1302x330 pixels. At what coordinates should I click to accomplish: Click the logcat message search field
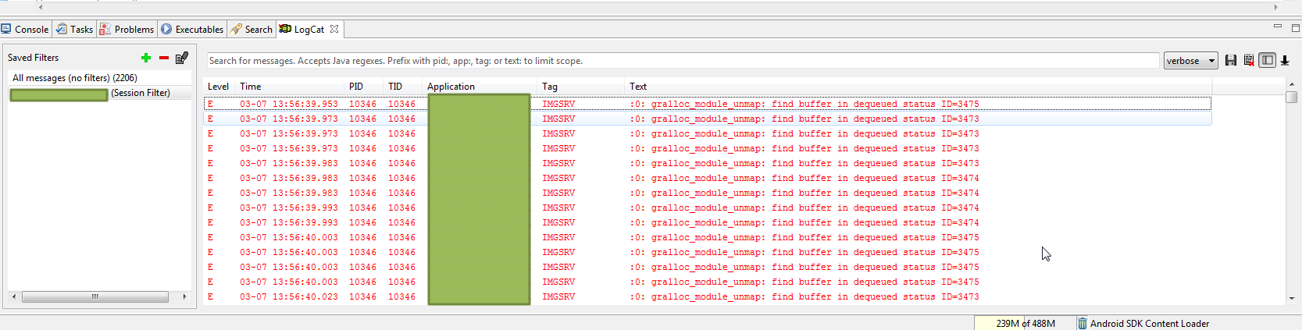(x=682, y=61)
